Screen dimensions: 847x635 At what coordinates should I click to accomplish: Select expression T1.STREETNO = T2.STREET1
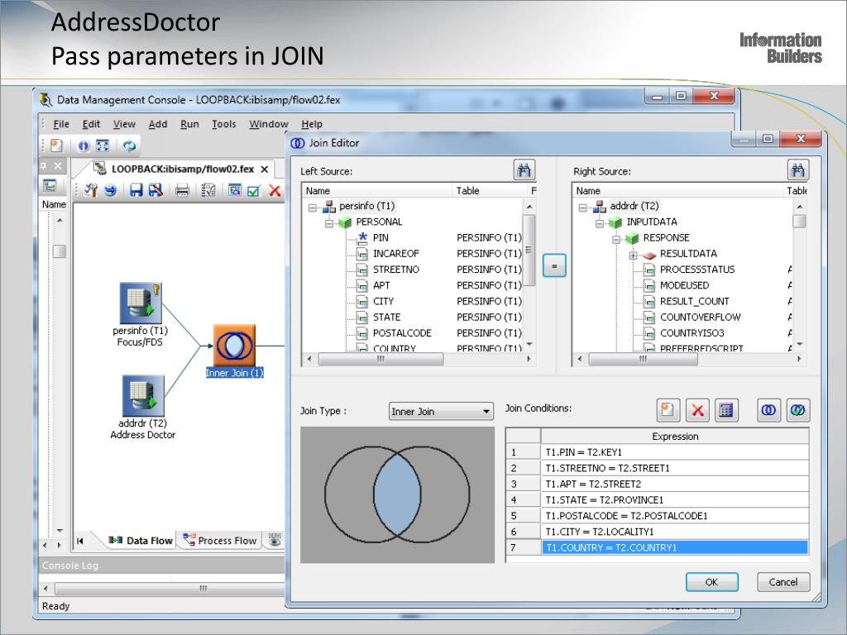click(x=674, y=468)
